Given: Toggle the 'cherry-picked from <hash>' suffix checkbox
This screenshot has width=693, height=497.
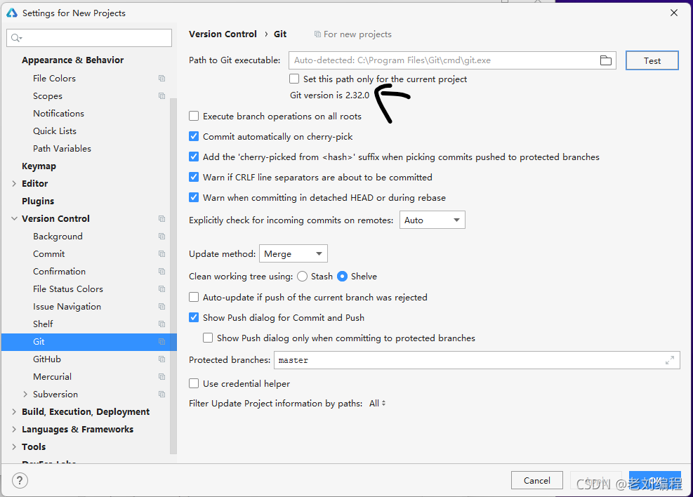Looking at the screenshot, I should click(x=194, y=157).
